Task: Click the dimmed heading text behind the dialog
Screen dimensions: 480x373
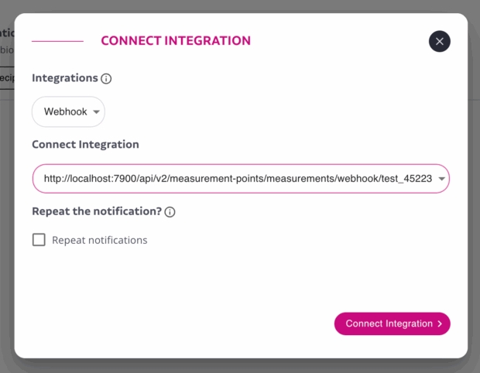Action: click(x=6, y=33)
